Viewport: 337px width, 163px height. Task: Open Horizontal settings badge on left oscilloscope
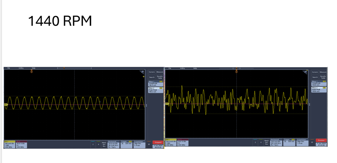point(113,144)
